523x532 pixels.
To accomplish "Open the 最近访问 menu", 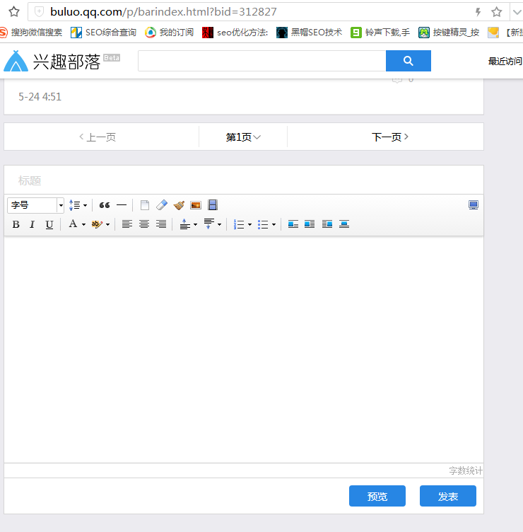I will pos(505,62).
